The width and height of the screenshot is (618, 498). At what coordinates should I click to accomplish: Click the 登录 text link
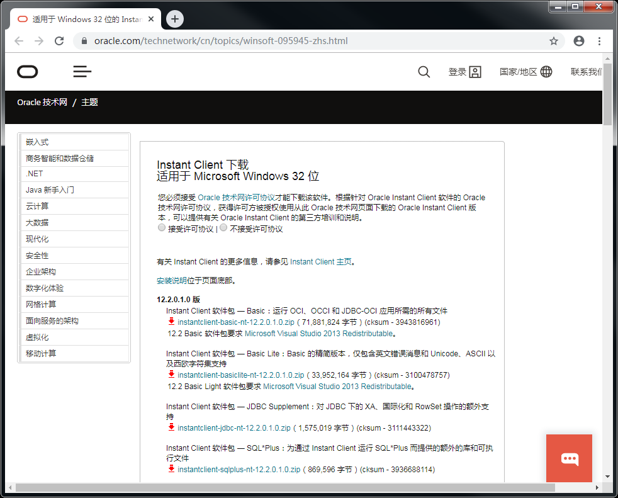tap(457, 72)
